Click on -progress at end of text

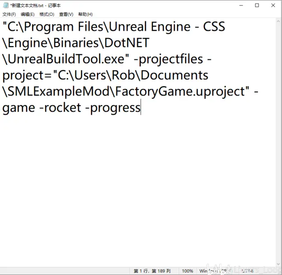(x=112, y=108)
